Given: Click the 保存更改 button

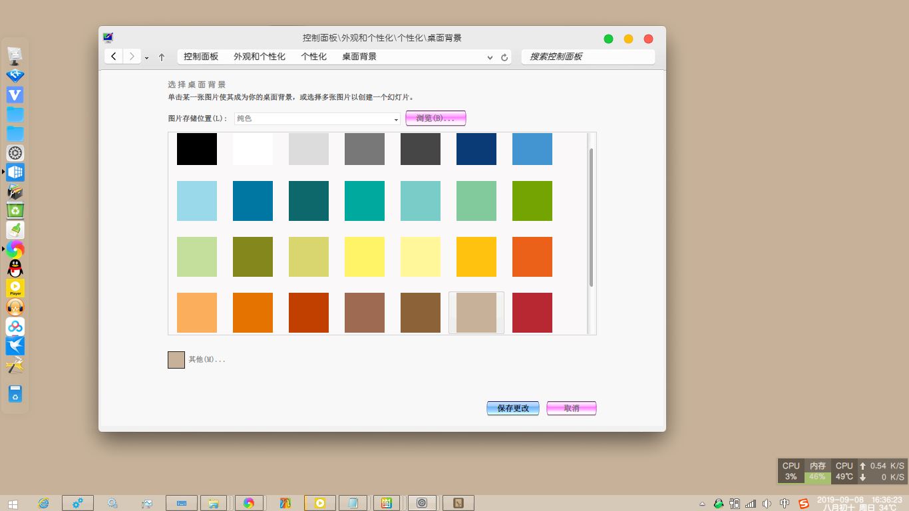Looking at the screenshot, I should pos(512,408).
